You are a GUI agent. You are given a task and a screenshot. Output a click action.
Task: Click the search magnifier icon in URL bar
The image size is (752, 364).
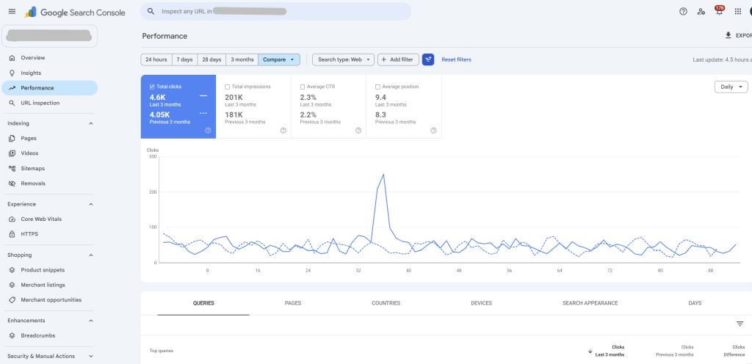click(x=151, y=11)
